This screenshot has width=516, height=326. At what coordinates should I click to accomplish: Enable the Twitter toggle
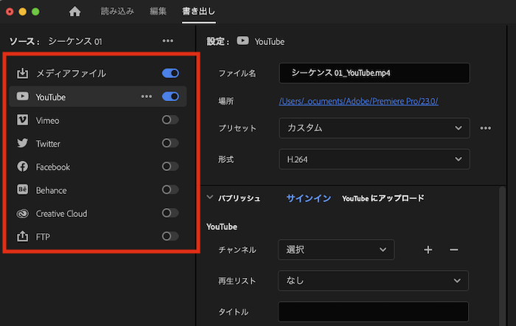(170, 143)
